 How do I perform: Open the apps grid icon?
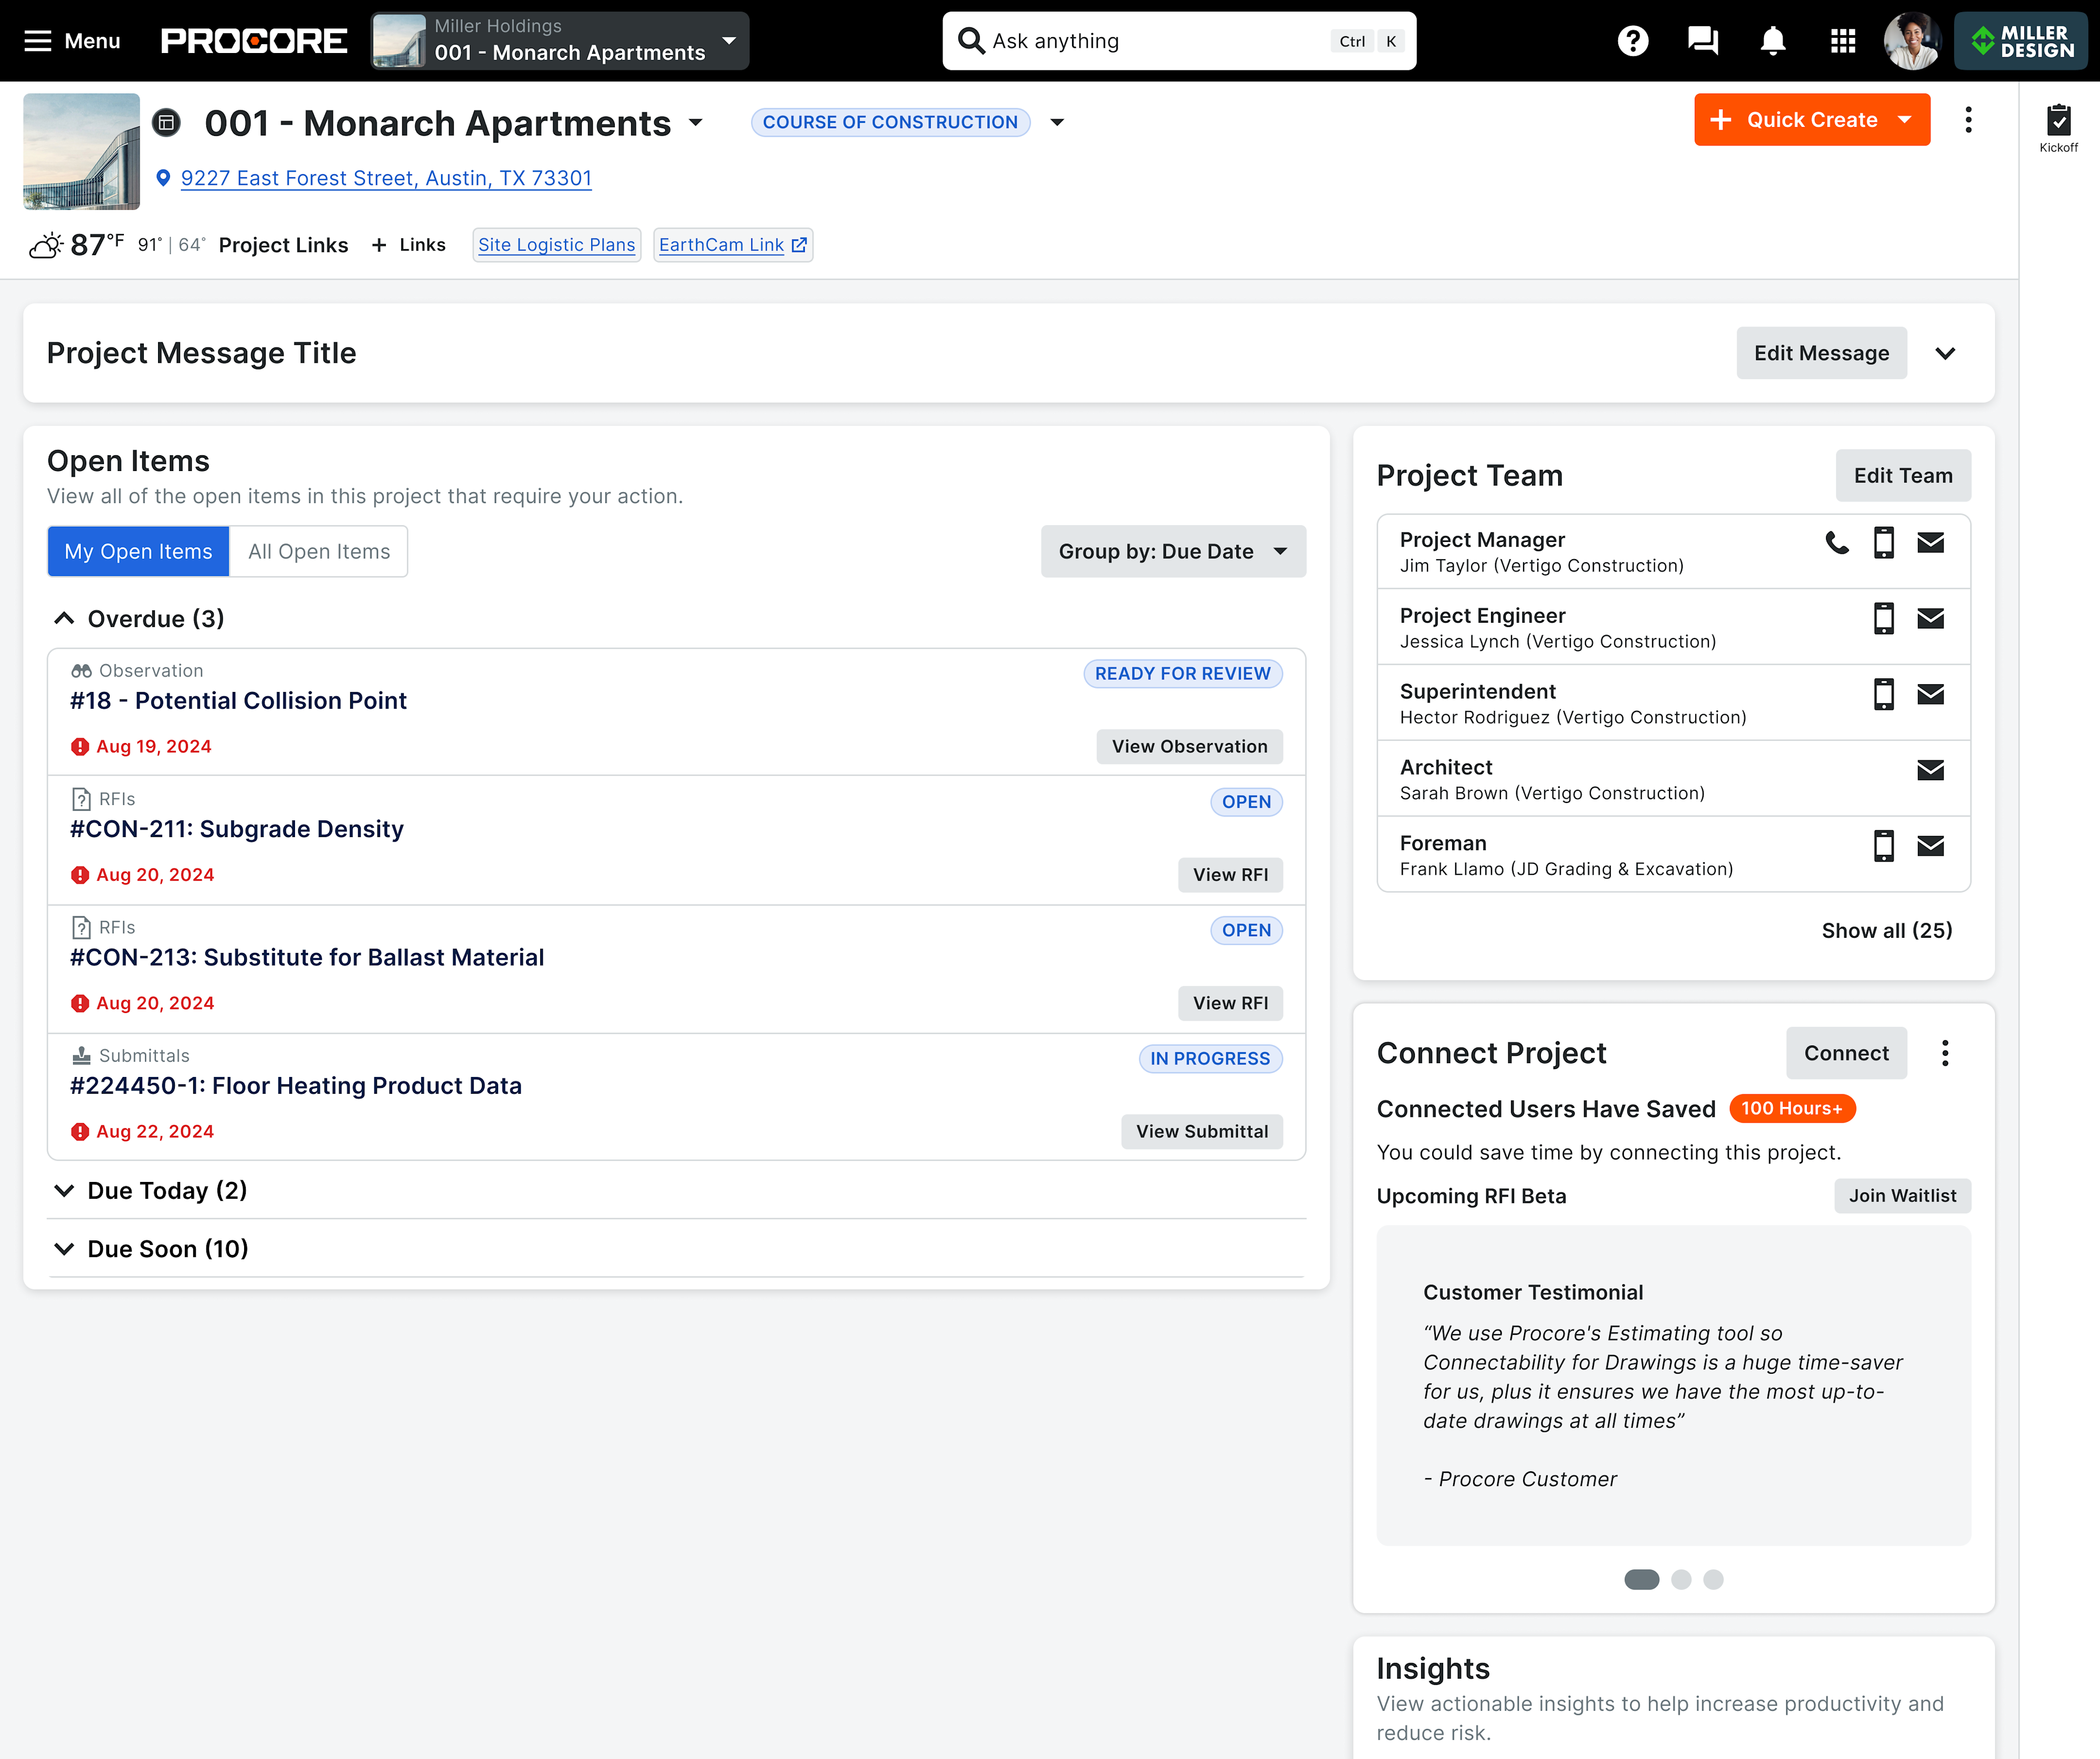click(x=1843, y=41)
